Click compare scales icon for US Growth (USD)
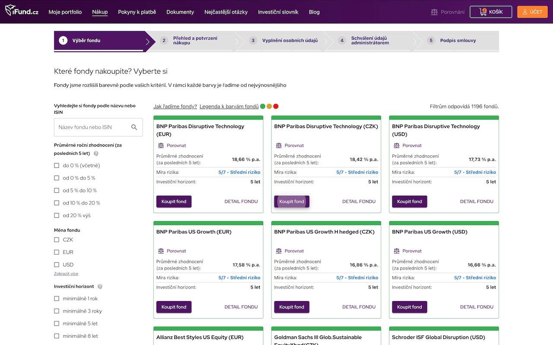Screen dimensions: 553x345 397,251
